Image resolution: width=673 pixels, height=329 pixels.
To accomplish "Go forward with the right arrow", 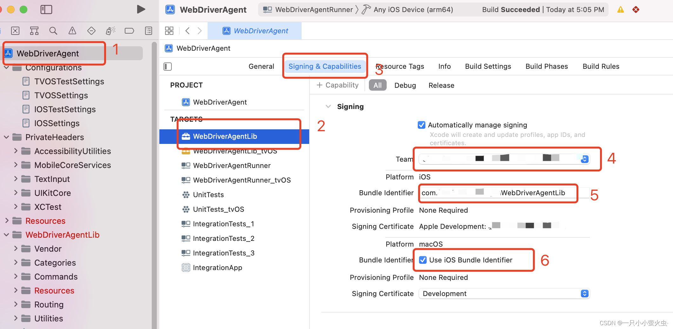I will (x=200, y=31).
